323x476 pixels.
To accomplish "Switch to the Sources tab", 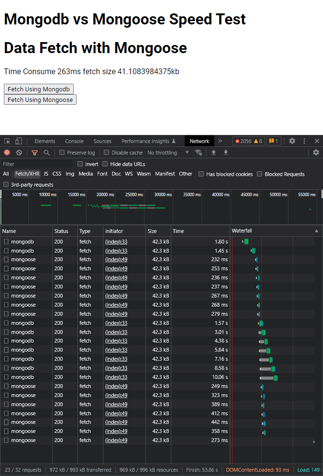I will (102, 141).
